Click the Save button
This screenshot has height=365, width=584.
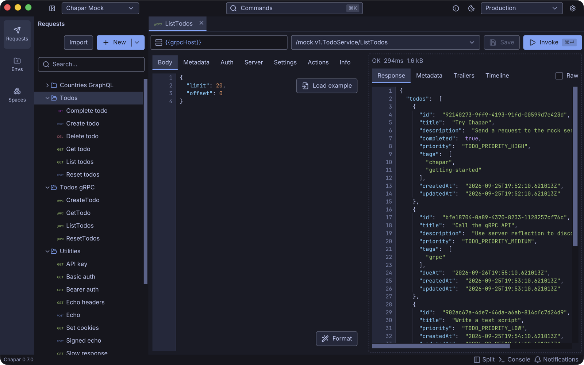[x=502, y=42]
